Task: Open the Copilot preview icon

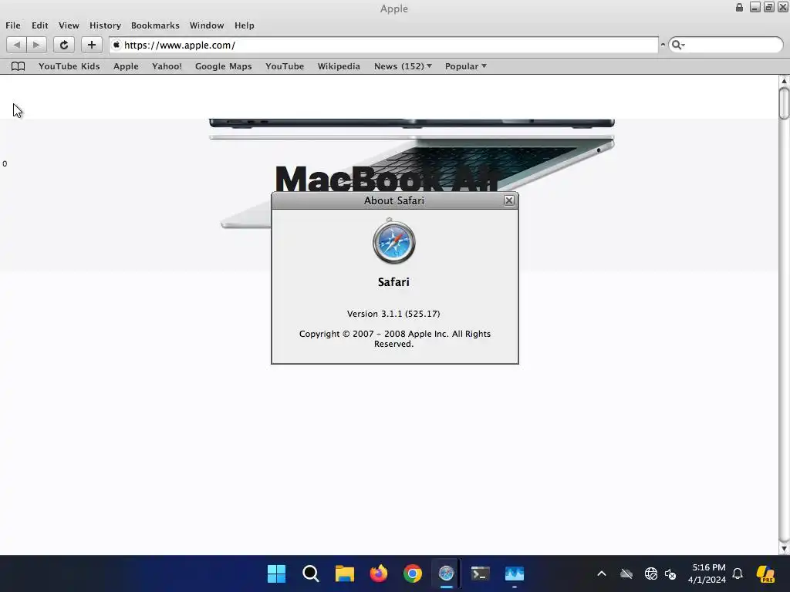Action: click(765, 573)
